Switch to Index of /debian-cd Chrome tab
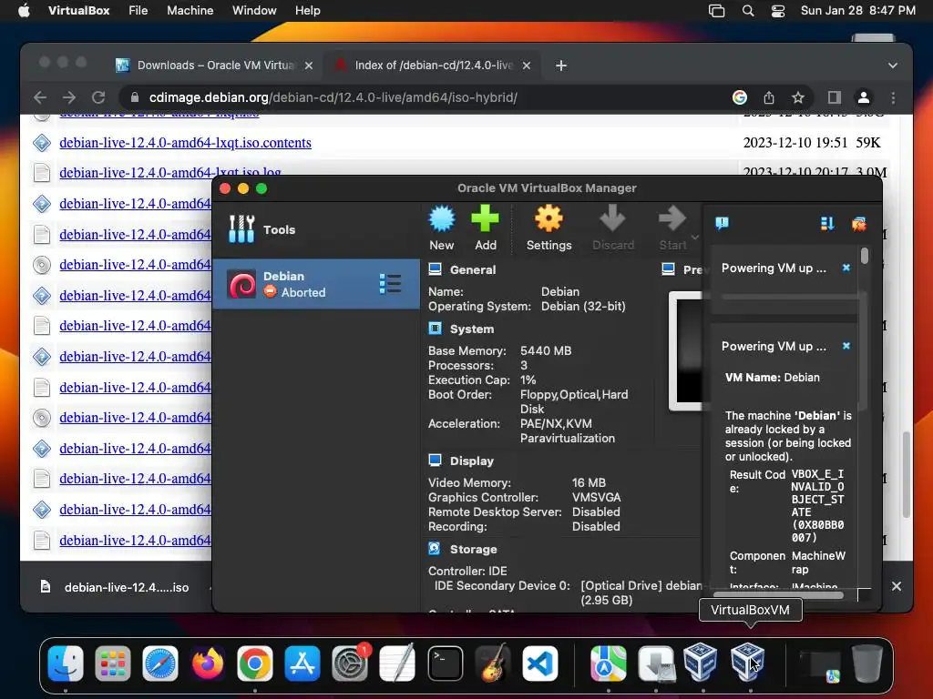Image resolution: width=933 pixels, height=699 pixels. [432, 66]
